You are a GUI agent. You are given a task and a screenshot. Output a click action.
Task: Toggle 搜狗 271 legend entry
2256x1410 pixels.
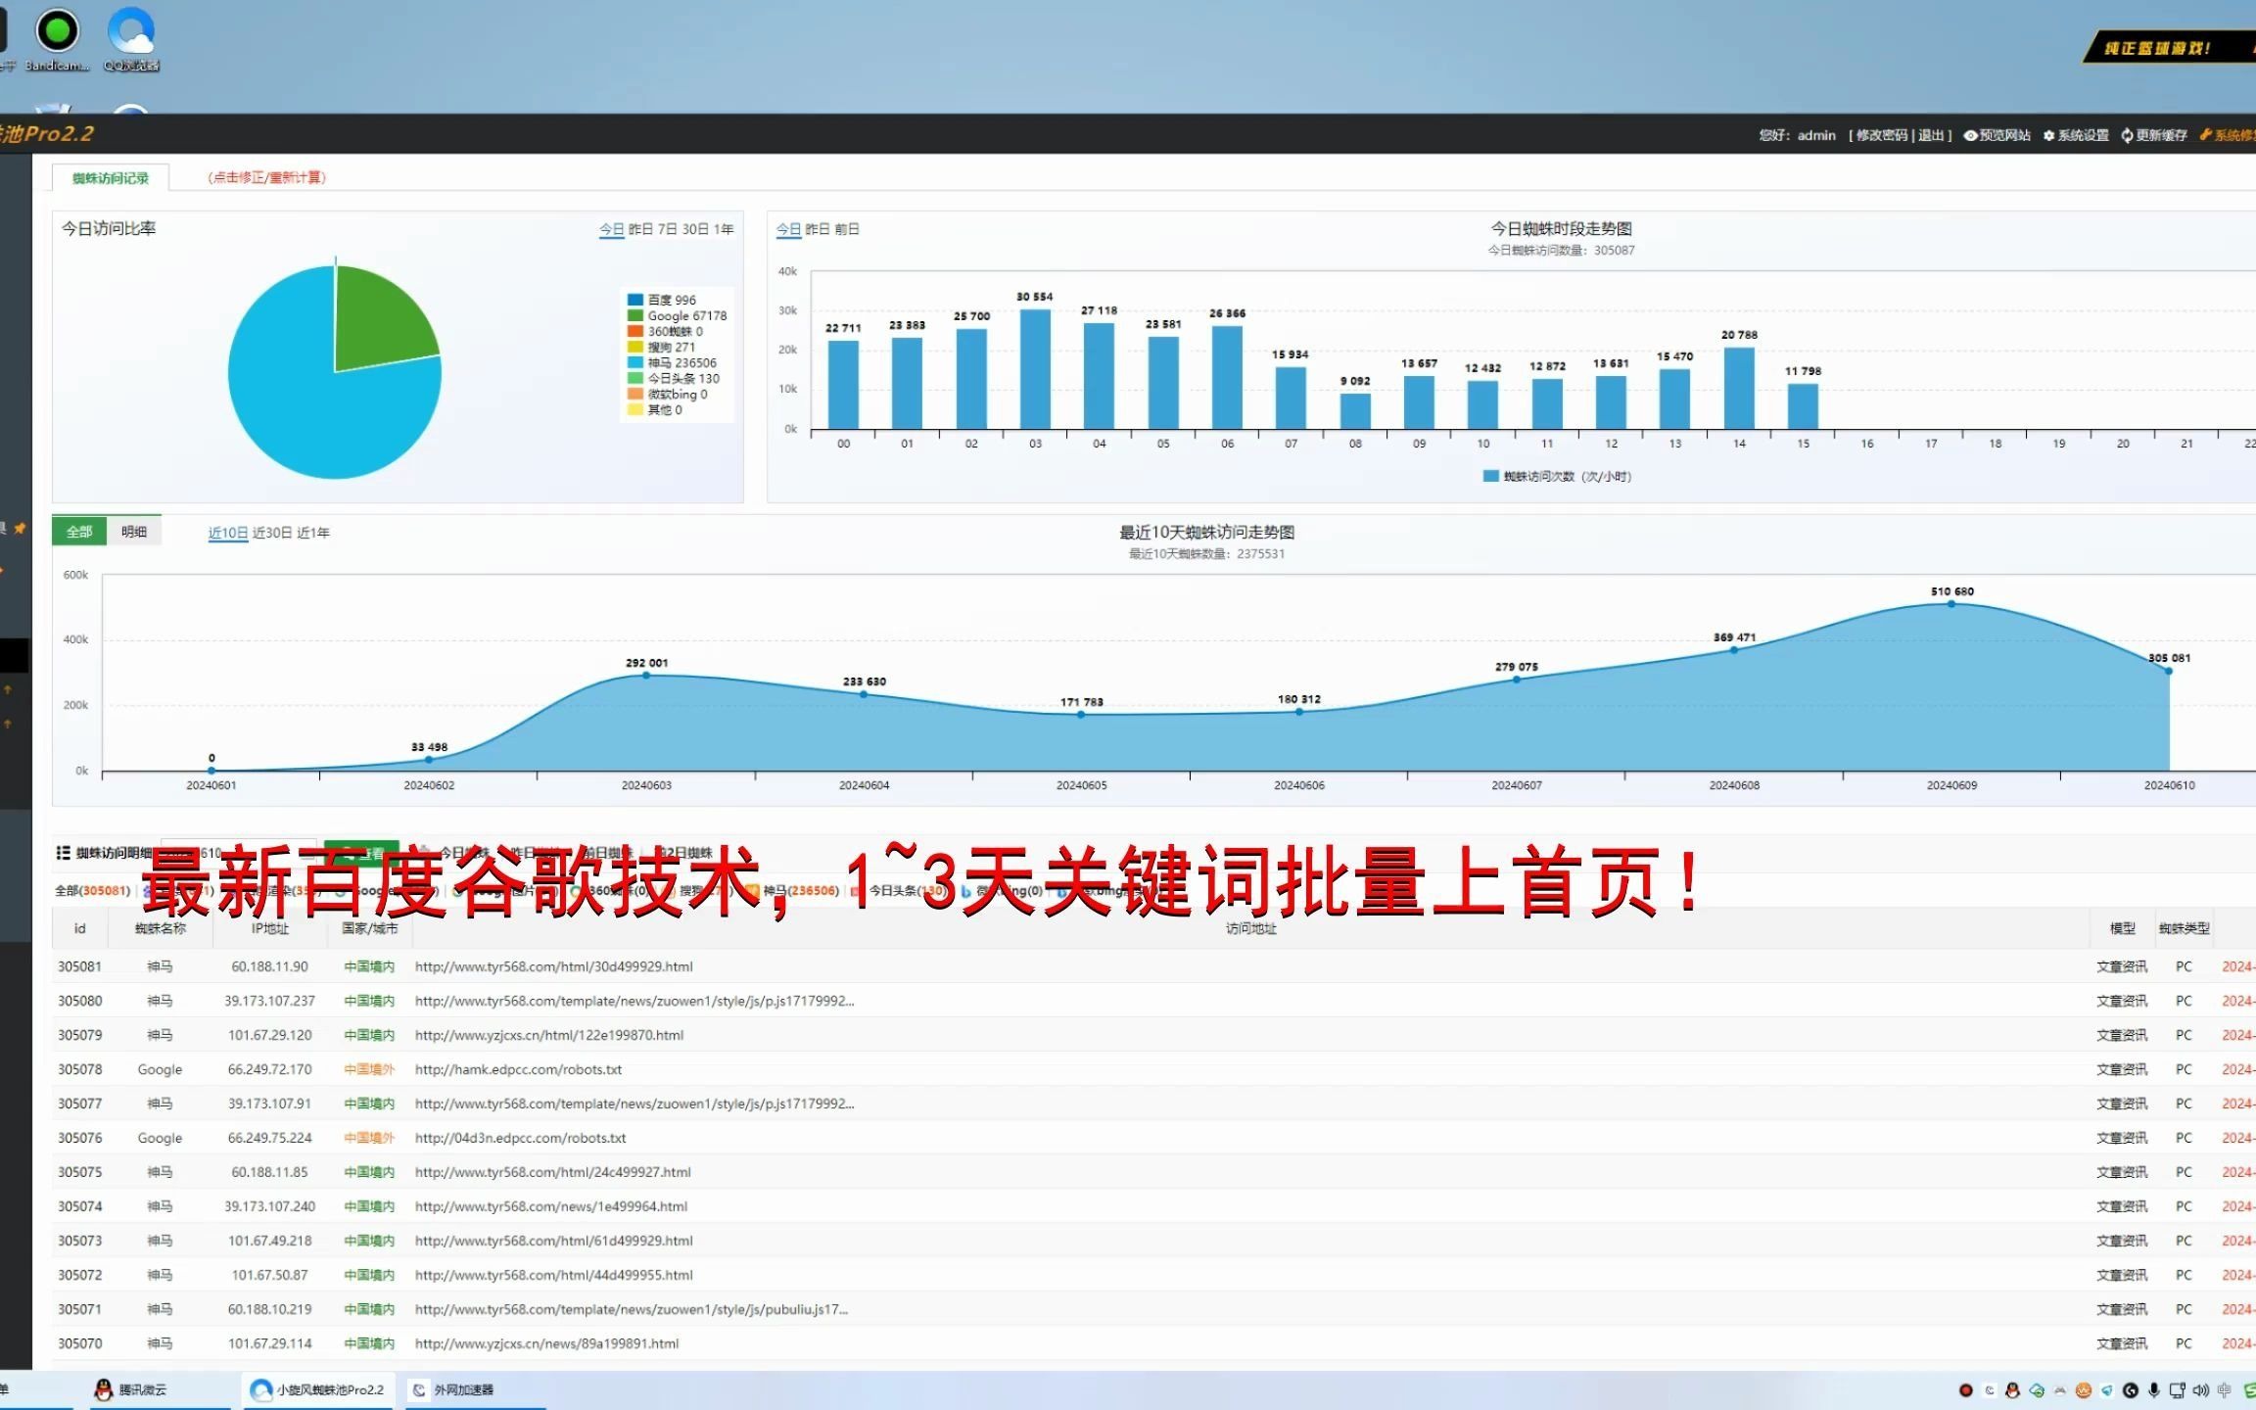[661, 347]
